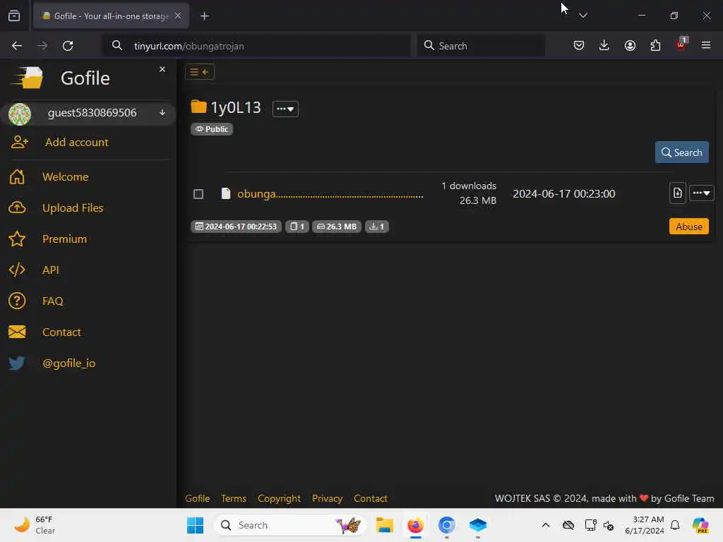Open the Privacy footer link
The height and width of the screenshot is (542, 723).
coord(327,499)
